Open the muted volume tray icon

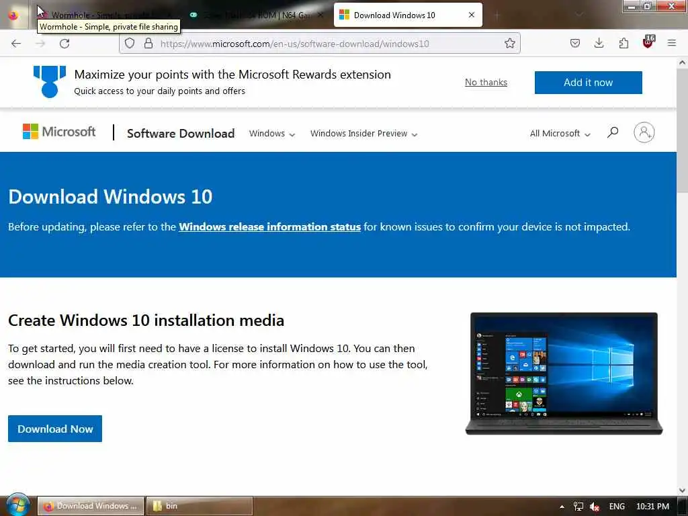pyautogui.click(x=595, y=507)
